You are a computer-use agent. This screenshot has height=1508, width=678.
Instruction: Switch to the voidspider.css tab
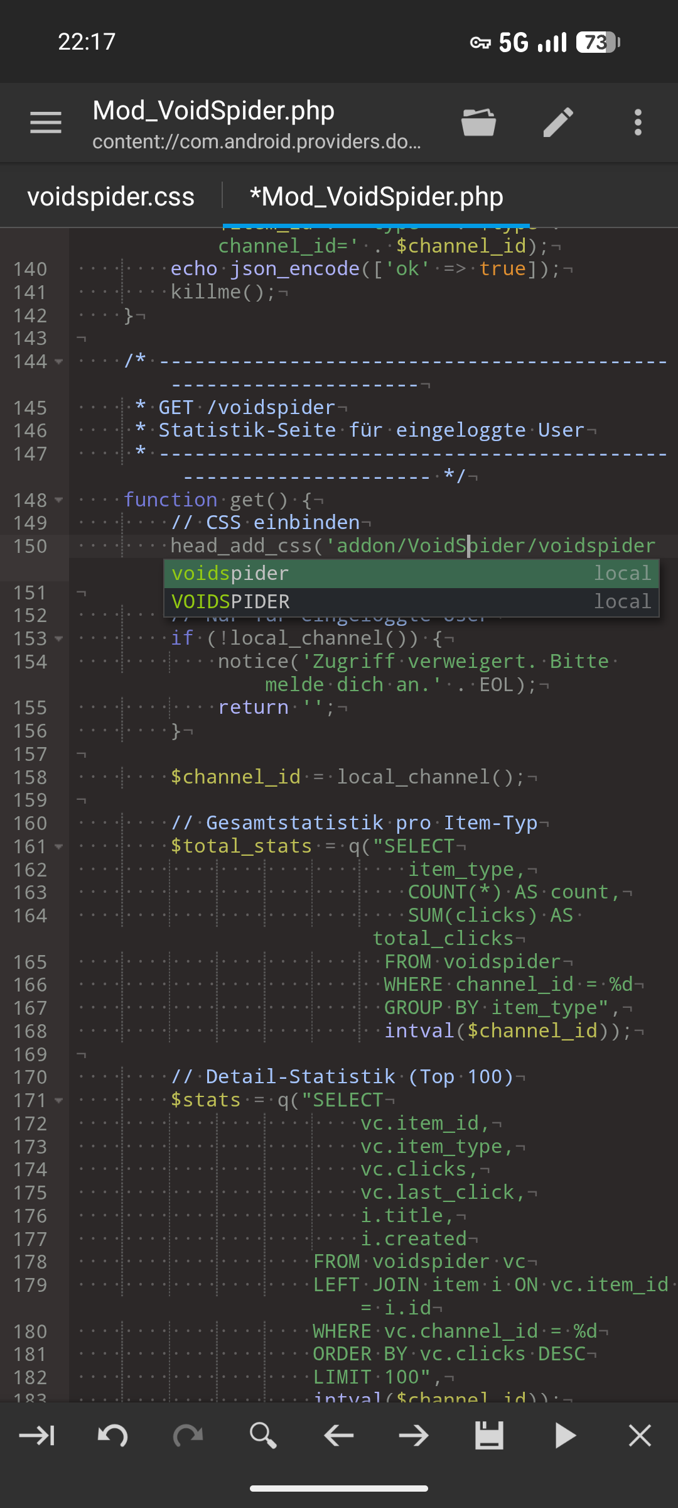[111, 197]
